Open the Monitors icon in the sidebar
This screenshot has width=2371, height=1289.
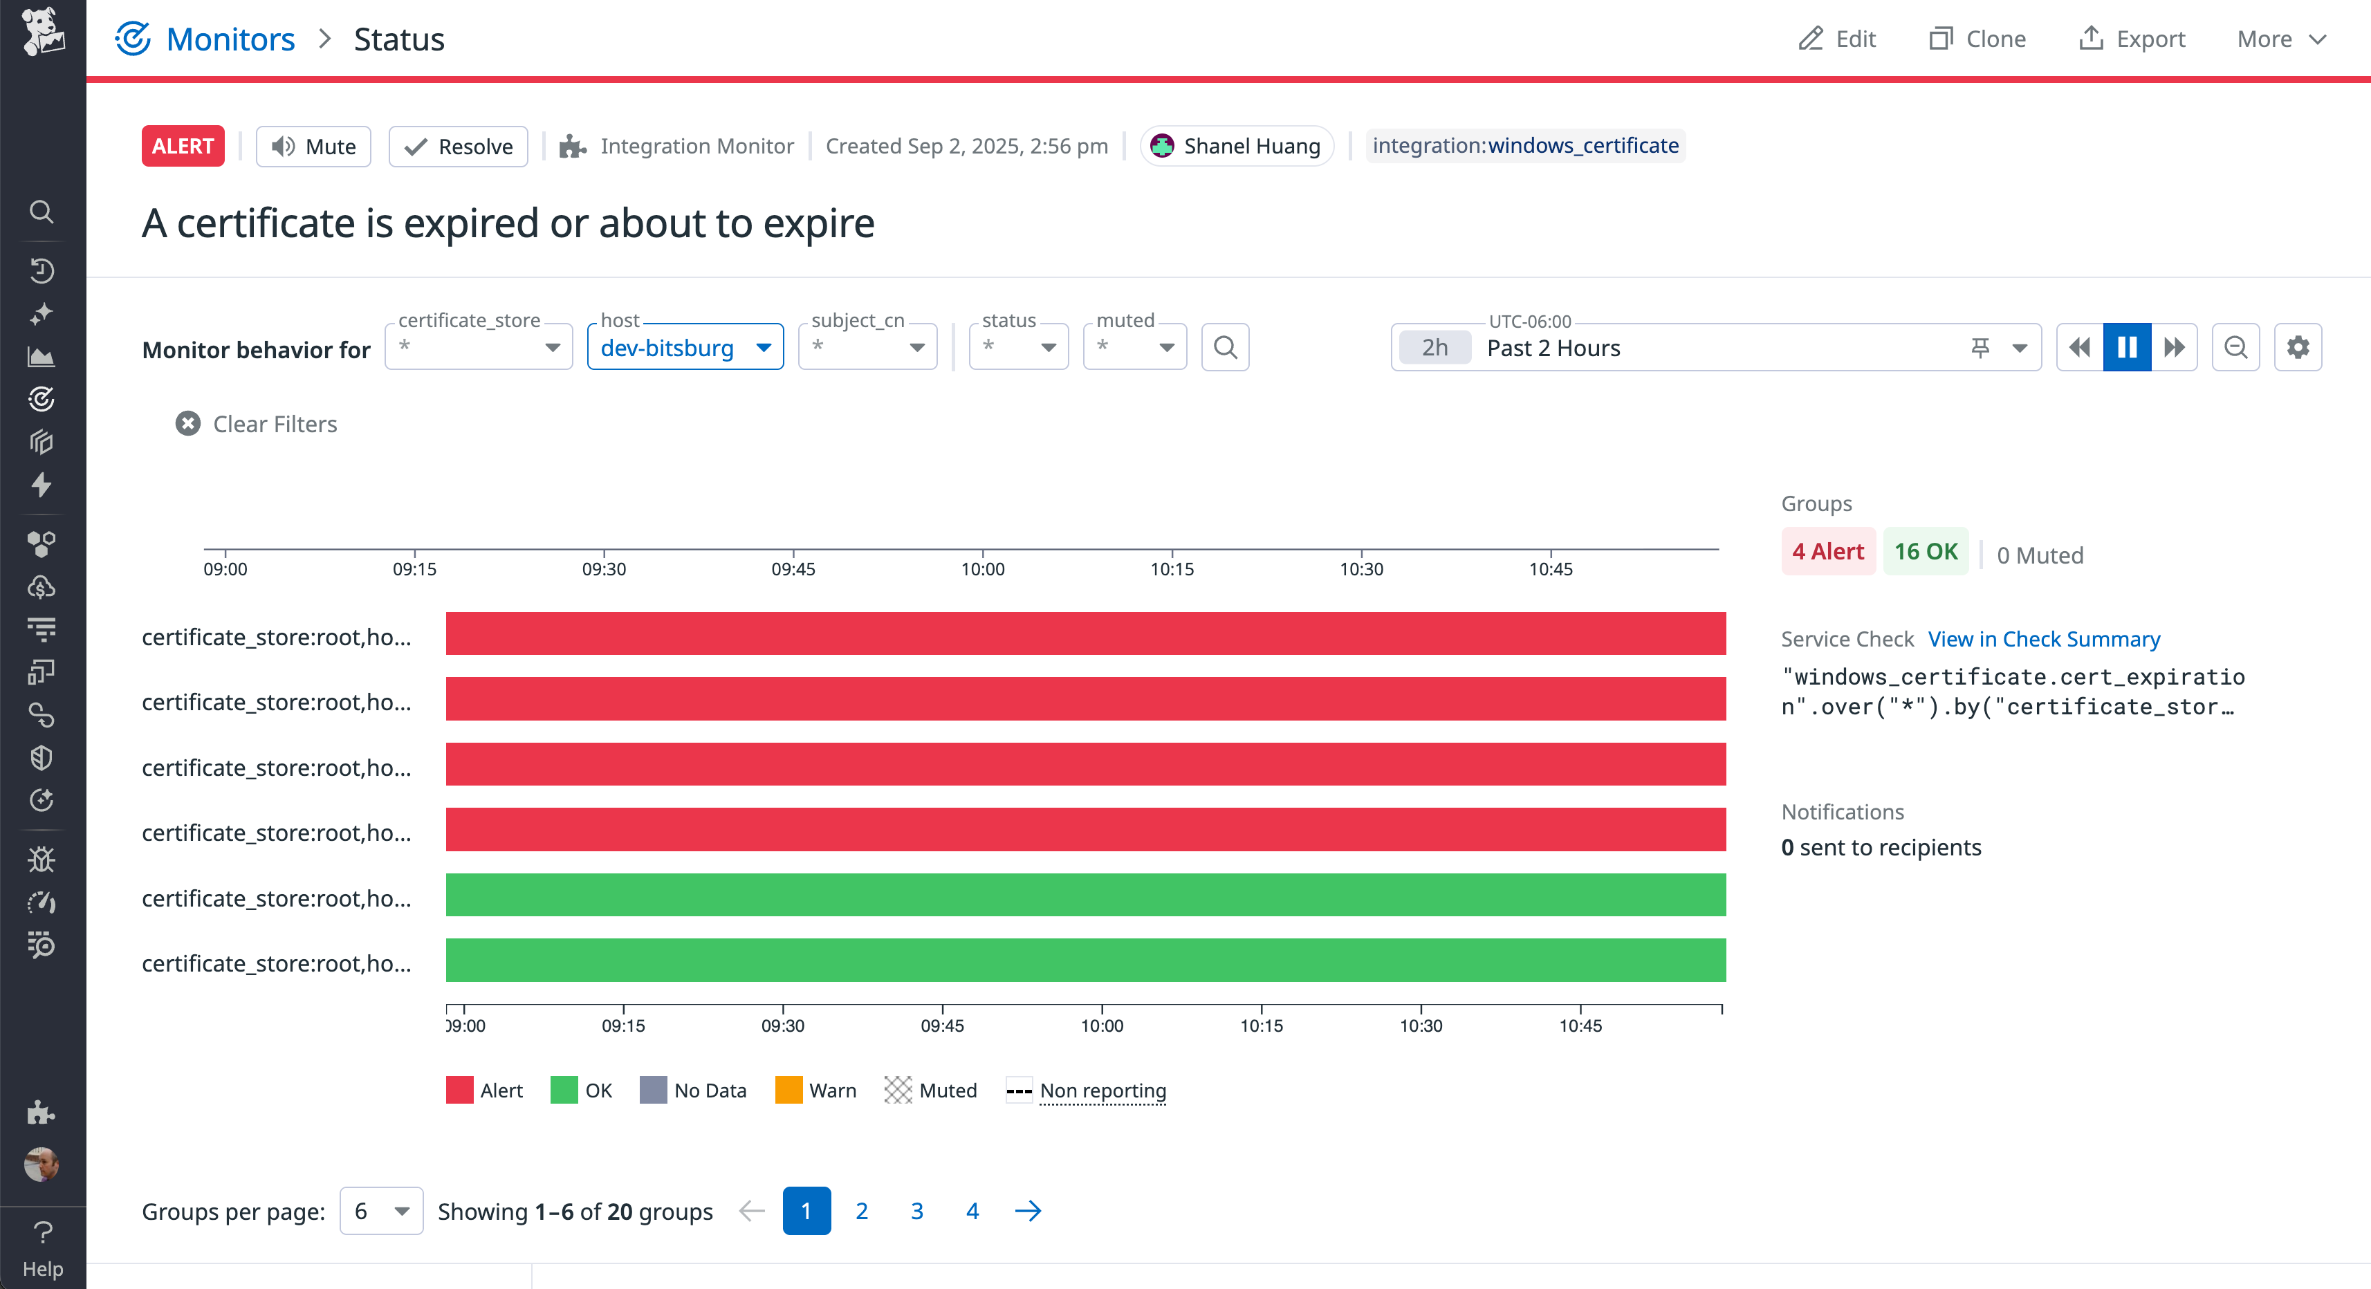pos(41,399)
